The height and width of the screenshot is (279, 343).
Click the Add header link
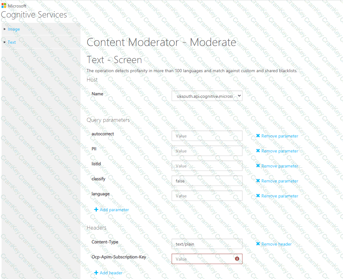111,273
